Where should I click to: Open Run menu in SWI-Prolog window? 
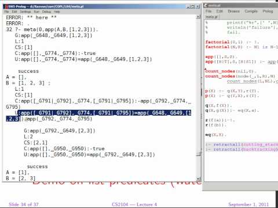(36, 12)
